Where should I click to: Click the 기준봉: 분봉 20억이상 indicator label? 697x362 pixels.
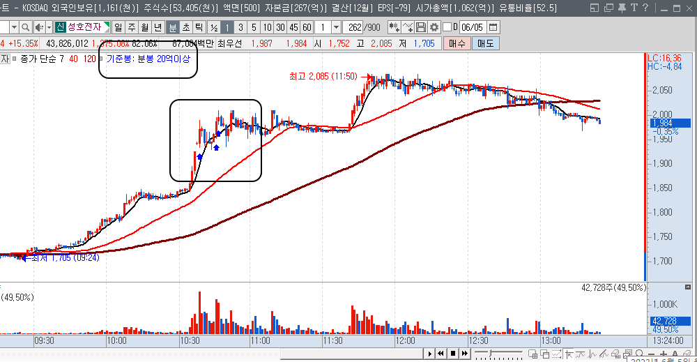pos(148,59)
